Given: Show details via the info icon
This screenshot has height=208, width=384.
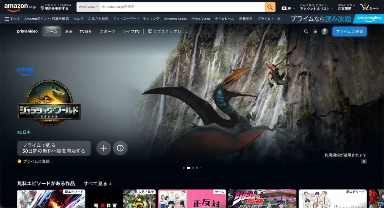Looking at the screenshot, I should pos(120,148).
